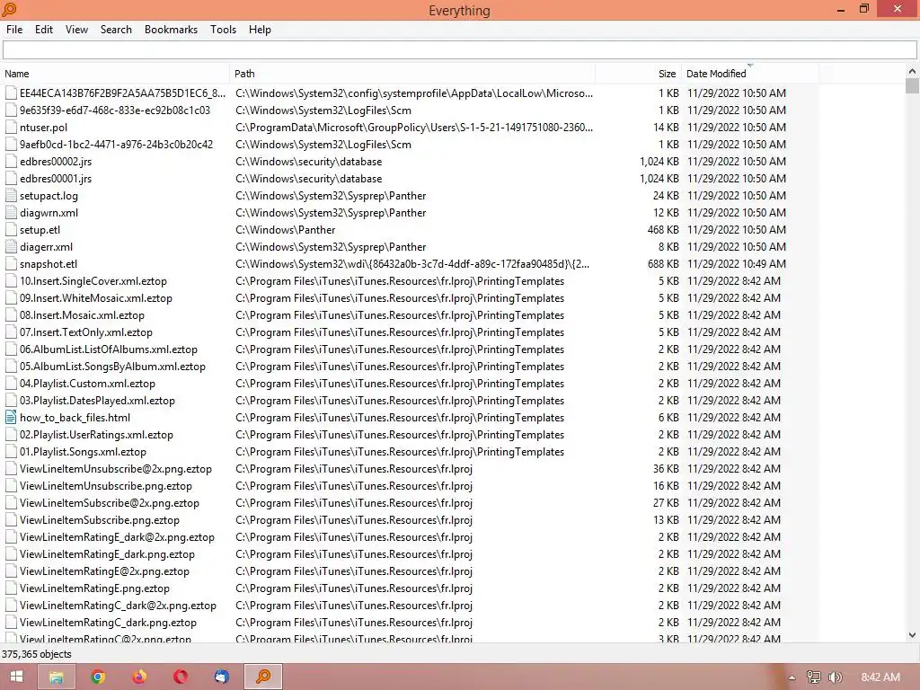Click file icon of diagwrn.xml

pos(11,212)
